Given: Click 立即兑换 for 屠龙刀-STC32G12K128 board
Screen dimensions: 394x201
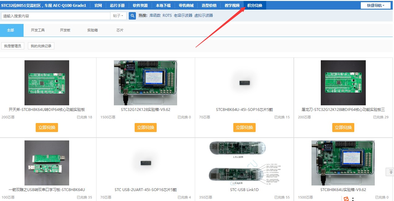Looking at the screenshot, I should [x=343, y=127].
